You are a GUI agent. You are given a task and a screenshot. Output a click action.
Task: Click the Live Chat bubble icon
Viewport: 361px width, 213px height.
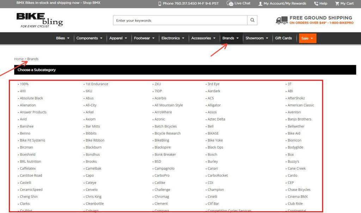(230, 4)
